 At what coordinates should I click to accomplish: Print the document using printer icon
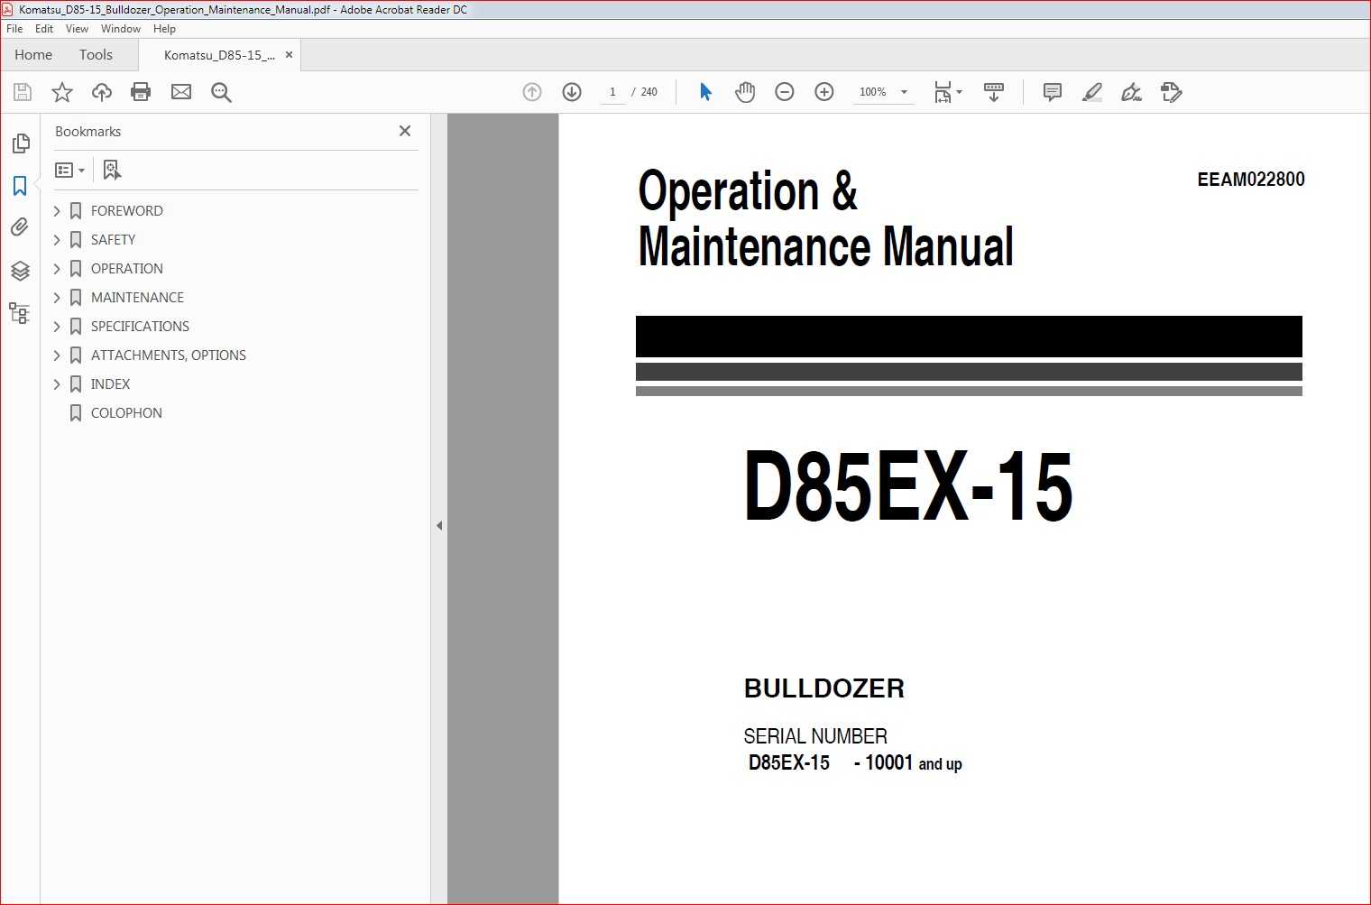[x=141, y=92]
